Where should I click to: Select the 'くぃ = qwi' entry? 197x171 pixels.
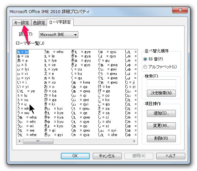80,100
